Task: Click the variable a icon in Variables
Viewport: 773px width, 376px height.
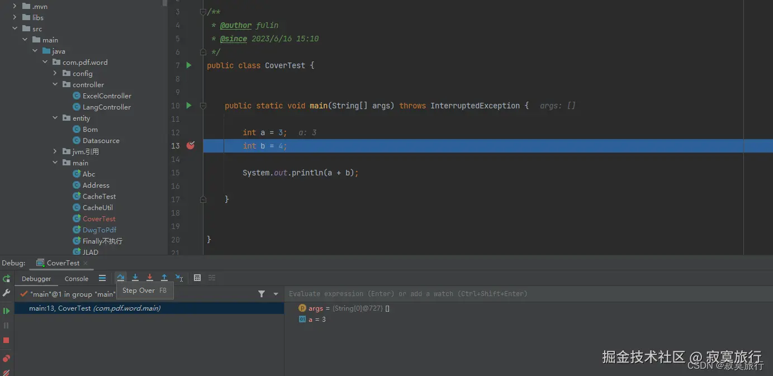Action: pos(302,320)
